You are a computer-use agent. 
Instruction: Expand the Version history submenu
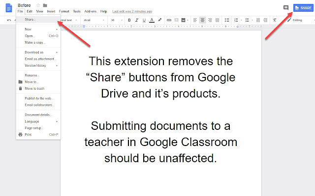click(x=38, y=65)
